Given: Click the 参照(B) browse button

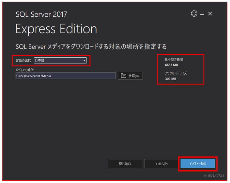Looking at the screenshot, I should click(130, 76).
